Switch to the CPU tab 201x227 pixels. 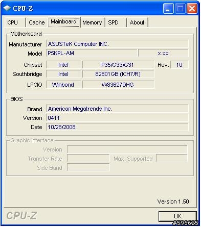(x=15, y=22)
